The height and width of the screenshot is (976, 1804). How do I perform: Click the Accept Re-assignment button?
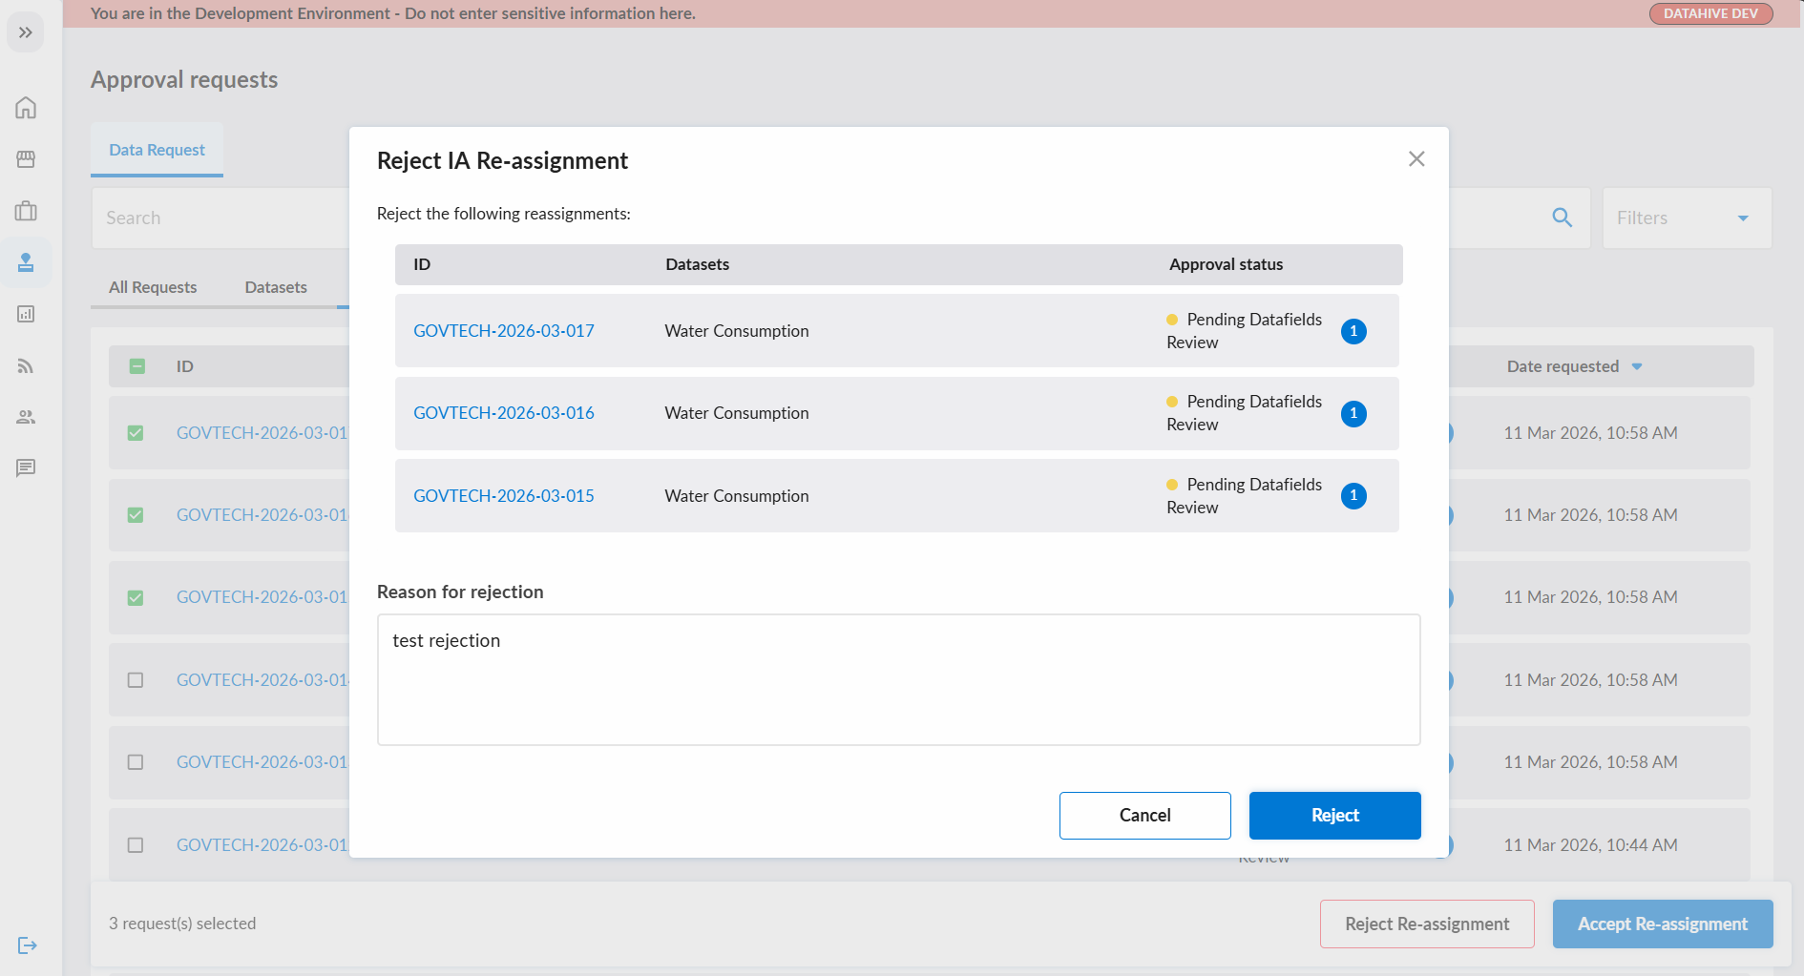point(1662,924)
